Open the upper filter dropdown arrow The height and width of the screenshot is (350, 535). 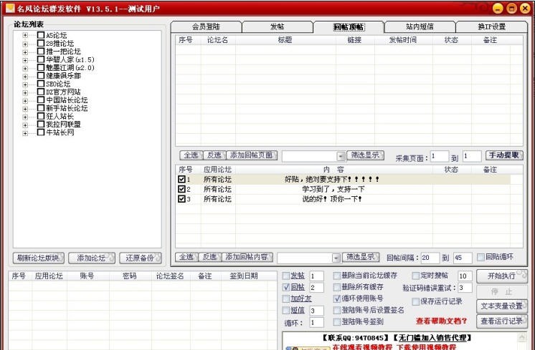click(341, 156)
